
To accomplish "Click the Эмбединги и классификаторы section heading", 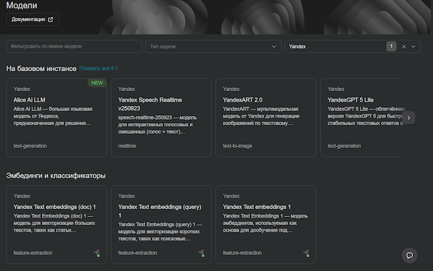I will pos(56,176).
